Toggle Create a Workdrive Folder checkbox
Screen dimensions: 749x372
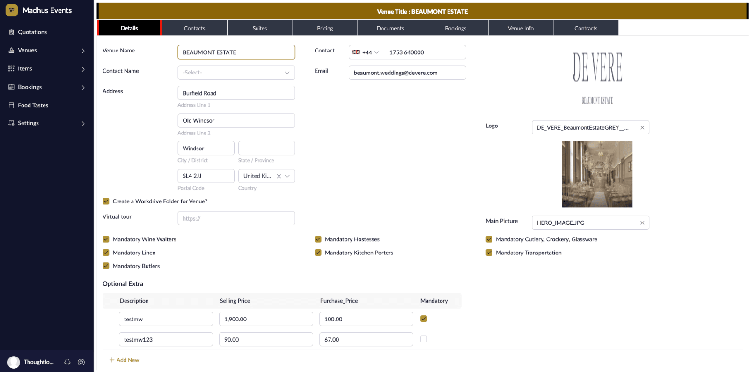point(106,201)
